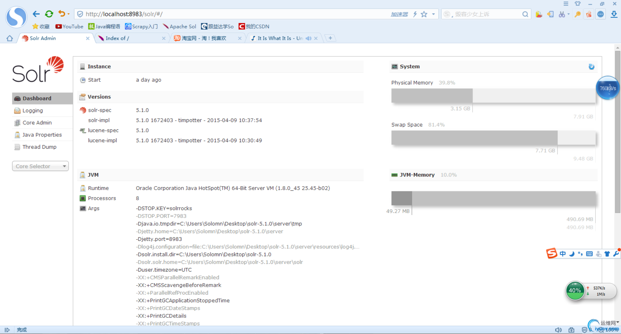Open Core Admin in the sidebar
621x334 pixels.
(42, 123)
